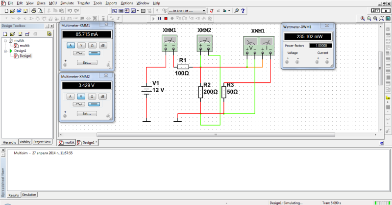Select ammeter mode A on Multimeter-XMM2
The image size is (392, 205).
71,96
